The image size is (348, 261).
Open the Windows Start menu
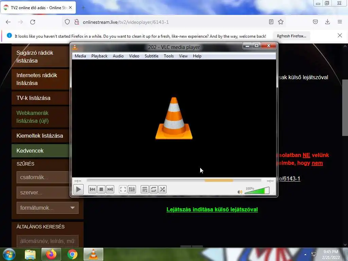coord(9,254)
